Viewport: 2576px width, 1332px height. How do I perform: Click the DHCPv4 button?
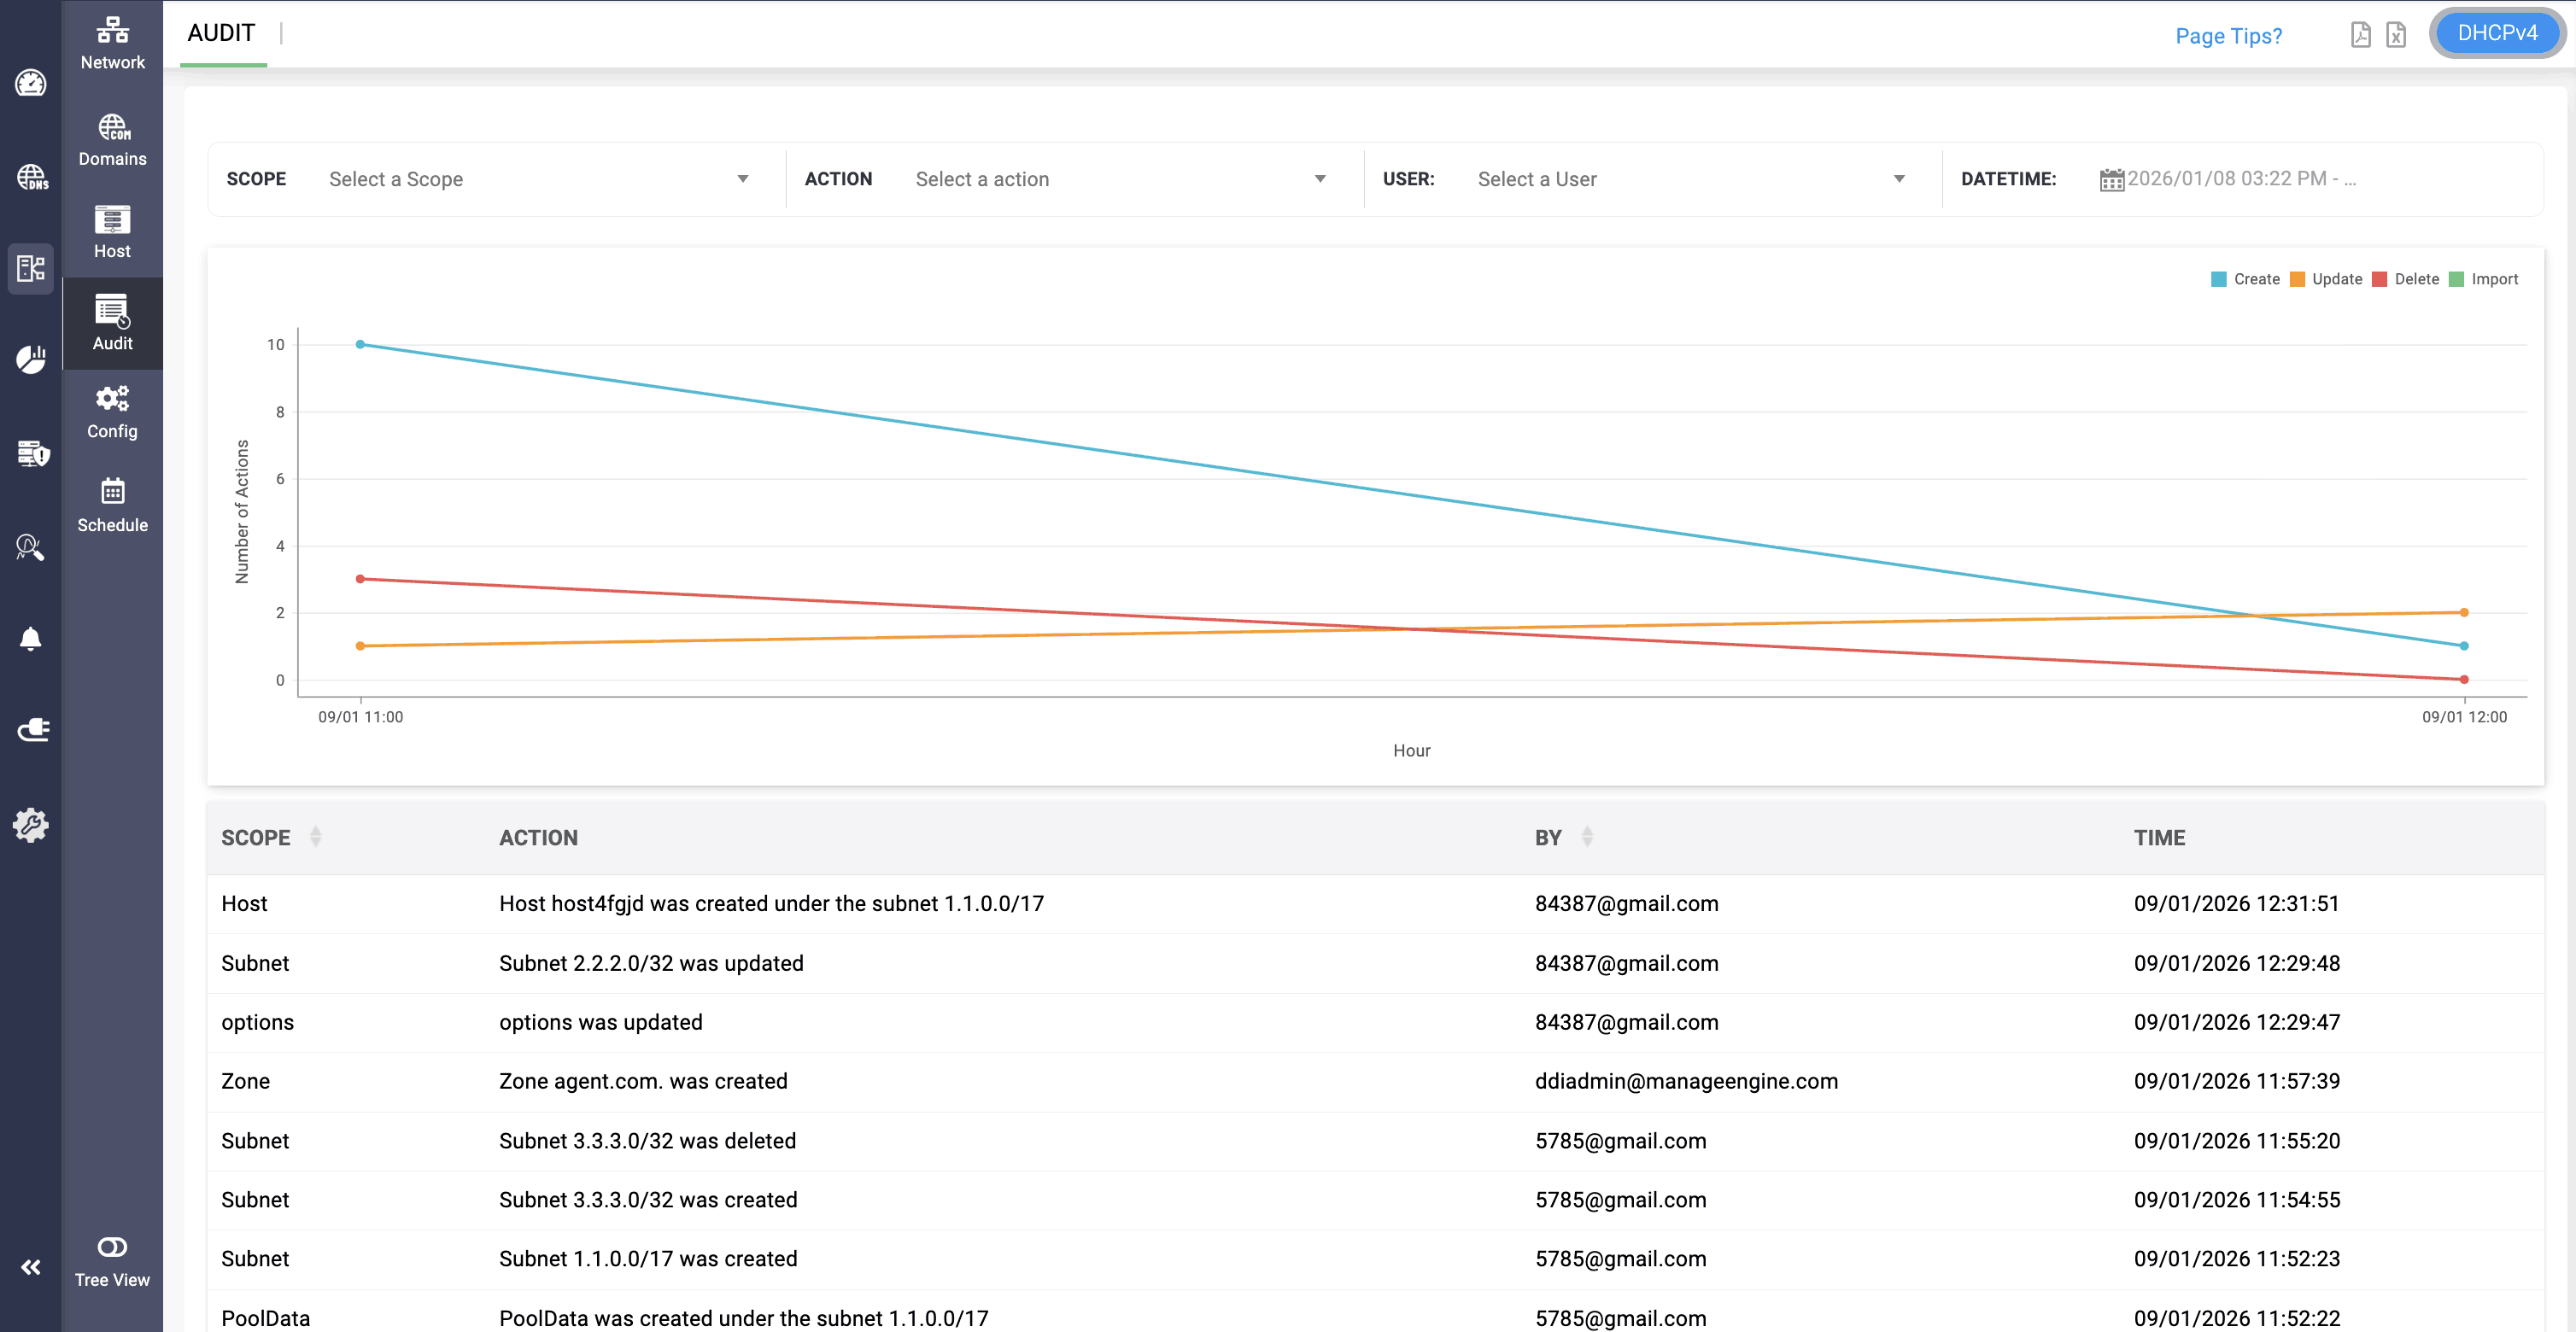click(2496, 33)
